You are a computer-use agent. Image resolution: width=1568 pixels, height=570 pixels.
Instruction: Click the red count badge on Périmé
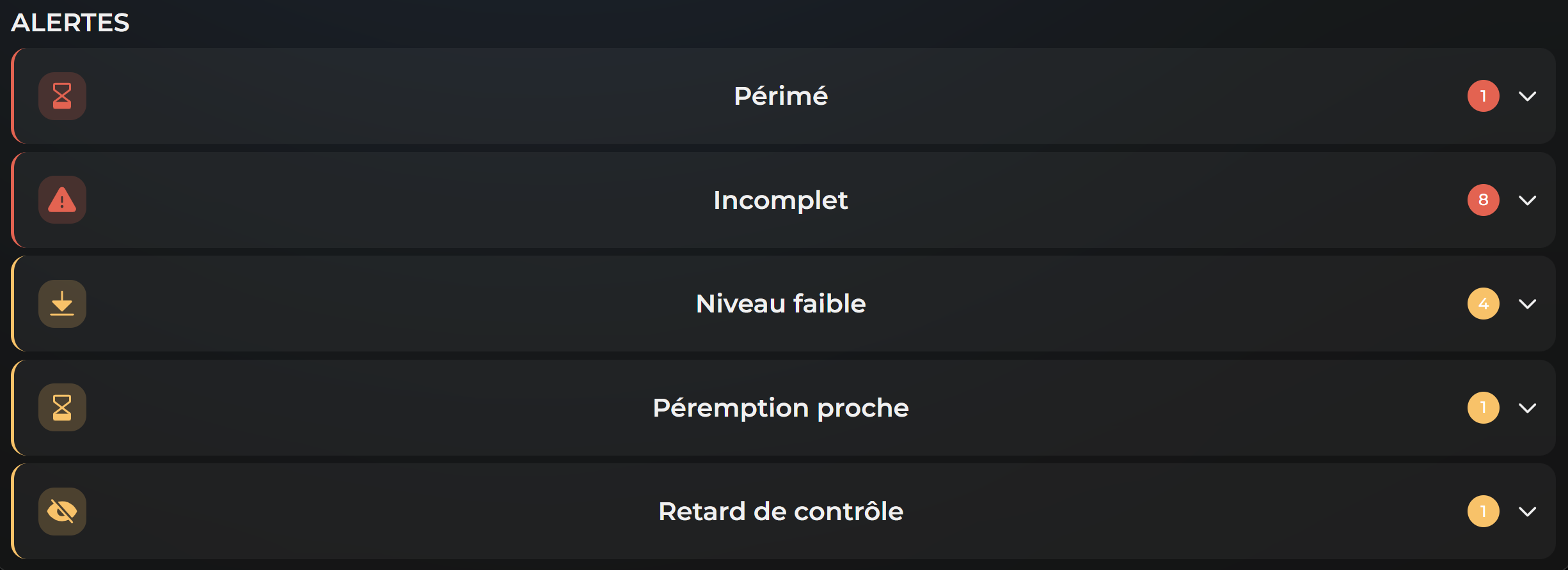[1483, 96]
